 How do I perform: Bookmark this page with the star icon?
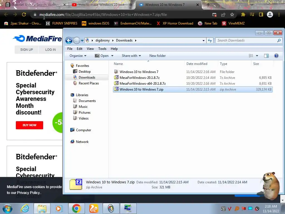click(x=232, y=14)
